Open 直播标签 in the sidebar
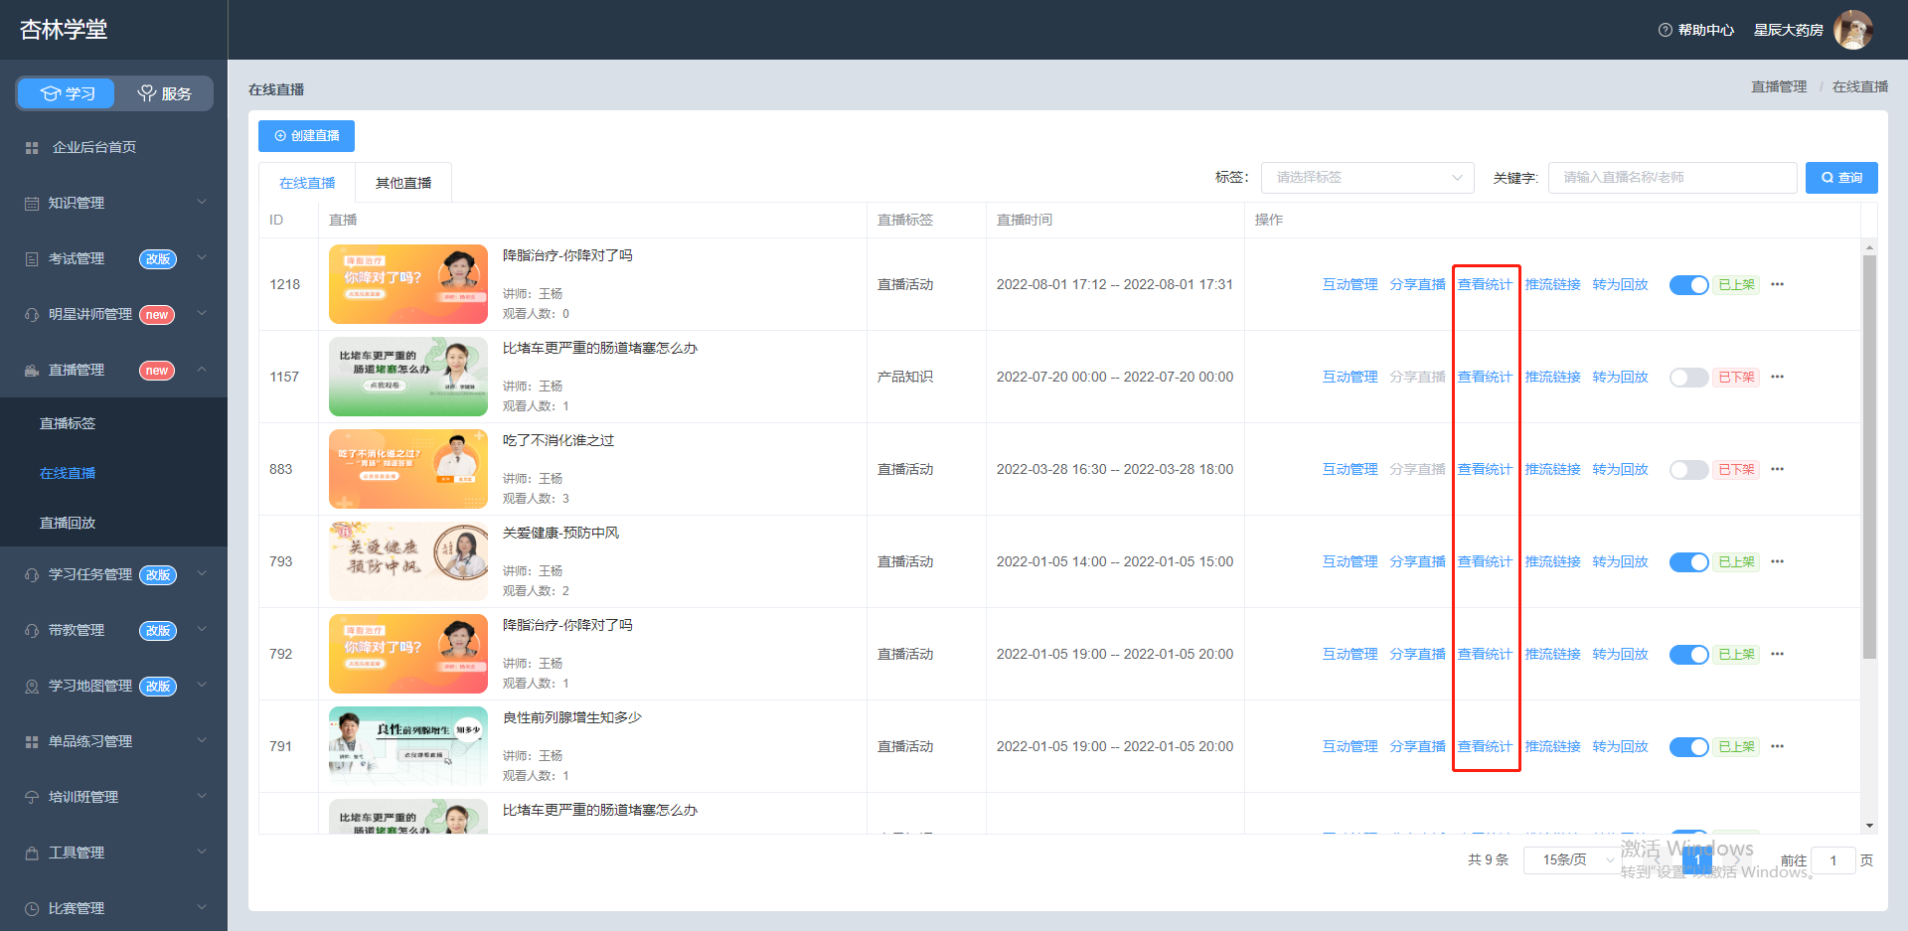 click(x=68, y=423)
